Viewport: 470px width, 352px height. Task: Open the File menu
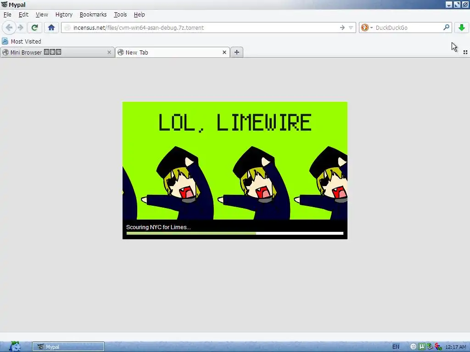(7, 14)
